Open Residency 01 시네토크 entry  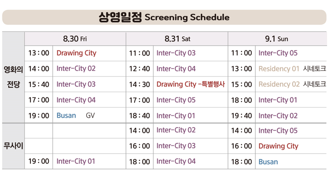pyautogui.click(x=292, y=69)
